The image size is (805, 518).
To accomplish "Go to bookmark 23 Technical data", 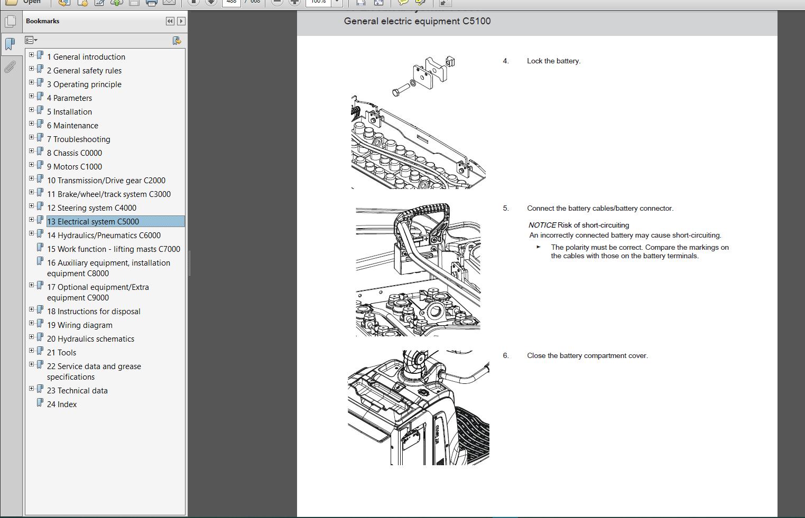I will pos(77,391).
